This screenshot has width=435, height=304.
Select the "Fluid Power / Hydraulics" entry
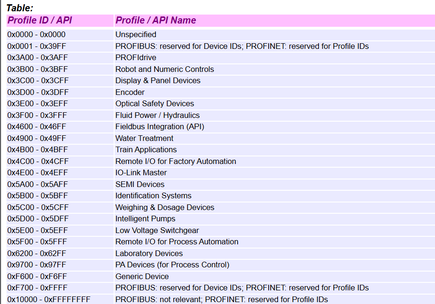(x=157, y=115)
